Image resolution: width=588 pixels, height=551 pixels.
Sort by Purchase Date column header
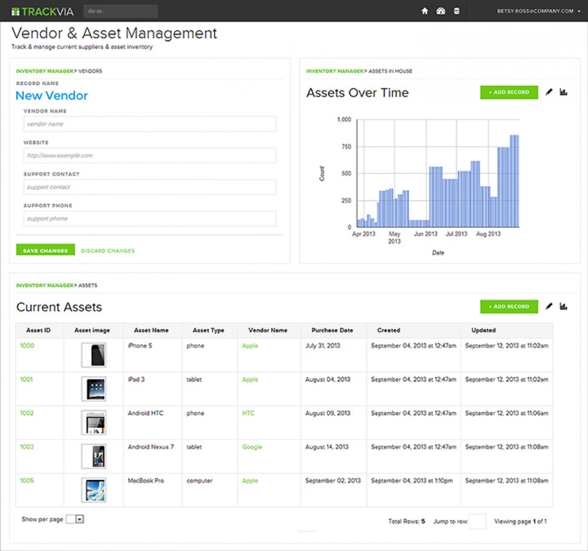coord(332,330)
